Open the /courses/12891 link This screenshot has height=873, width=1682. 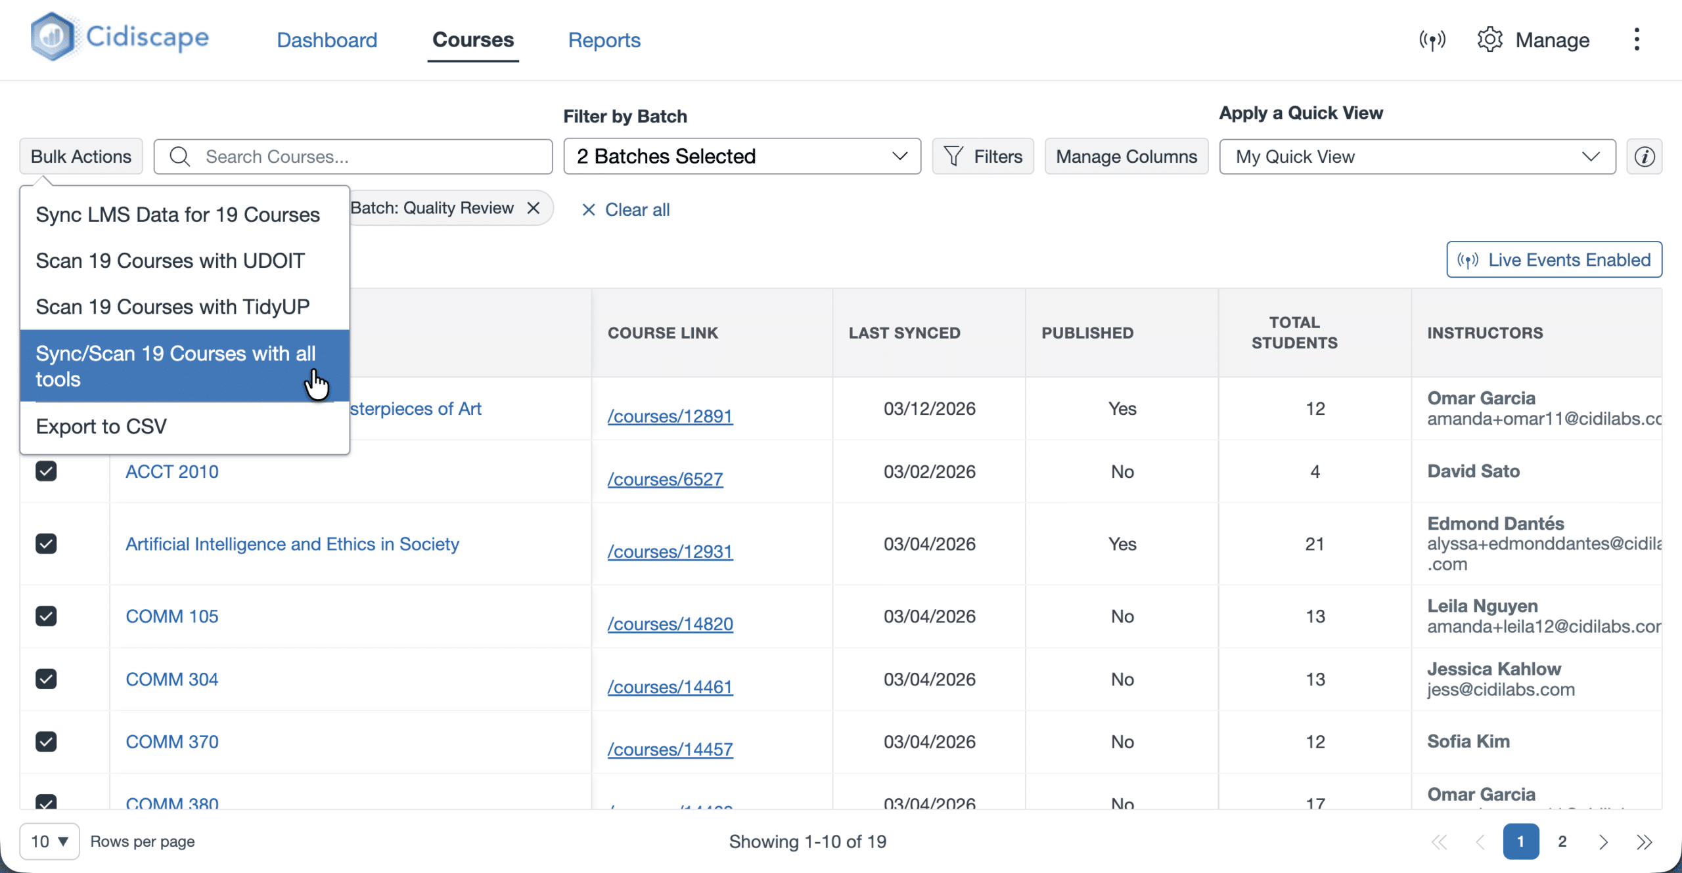pos(670,416)
